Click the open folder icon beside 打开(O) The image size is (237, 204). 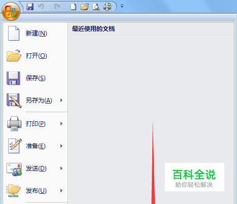pyautogui.click(x=14, y=55)
